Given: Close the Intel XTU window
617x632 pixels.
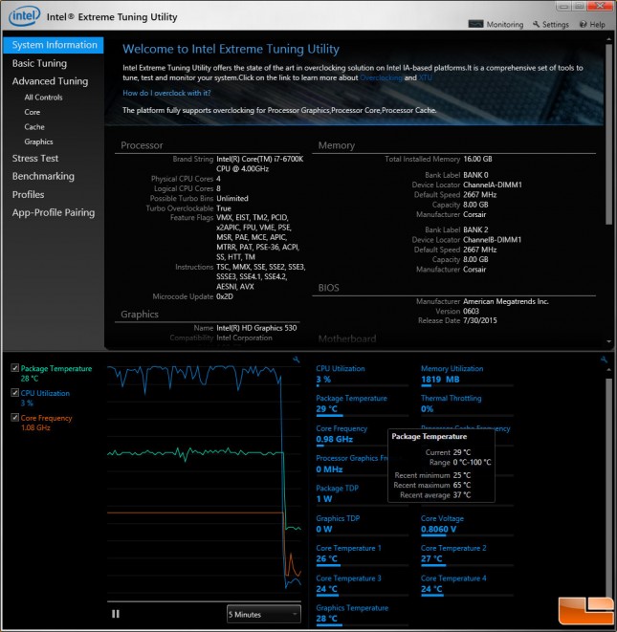Looking at the screenshot, I should tap(600, 6).
